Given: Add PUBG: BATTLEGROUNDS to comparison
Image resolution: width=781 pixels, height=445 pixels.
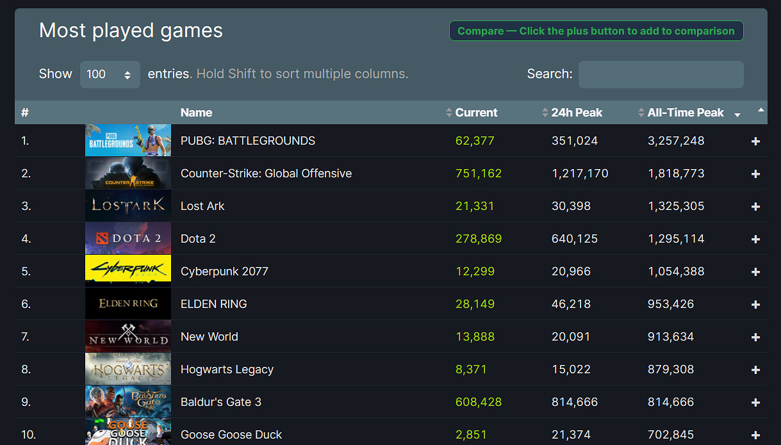Looking at the screenshot, I should [755, 141].
